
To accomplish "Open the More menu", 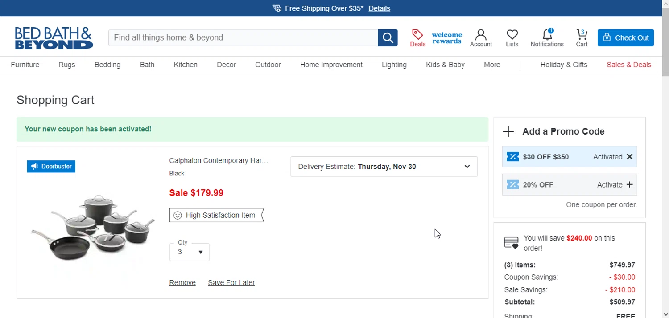I will pyautogui.click(x=492, y=65).
